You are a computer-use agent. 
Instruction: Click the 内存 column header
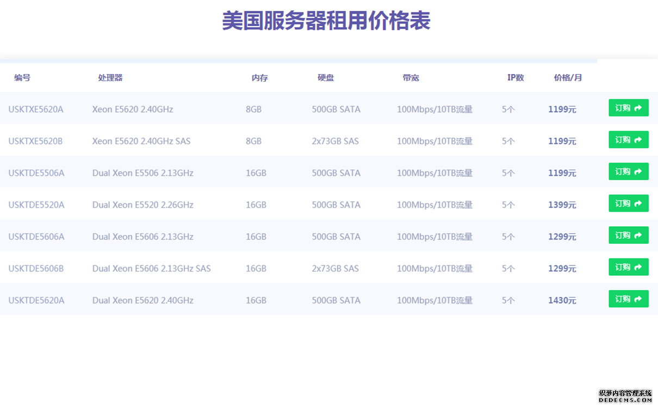[259, 78]
